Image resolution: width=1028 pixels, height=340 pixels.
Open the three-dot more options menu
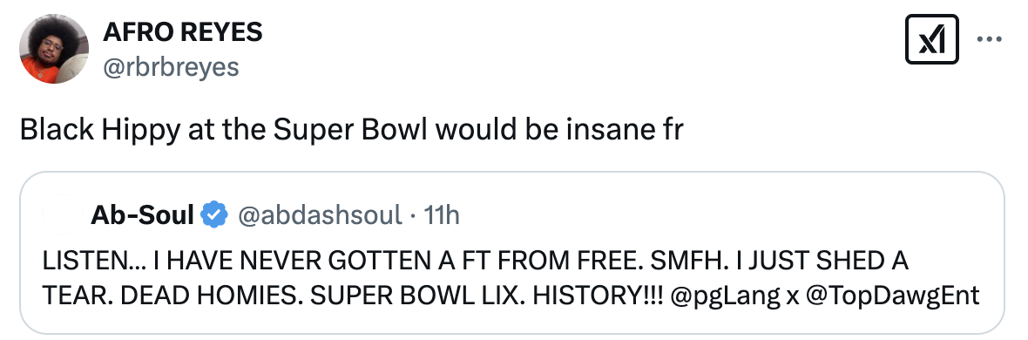pos(990,39)
